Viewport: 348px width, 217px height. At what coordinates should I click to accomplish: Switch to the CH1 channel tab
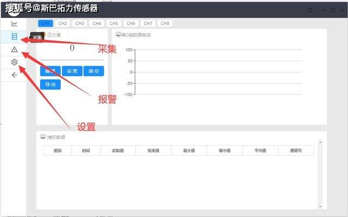46,23
